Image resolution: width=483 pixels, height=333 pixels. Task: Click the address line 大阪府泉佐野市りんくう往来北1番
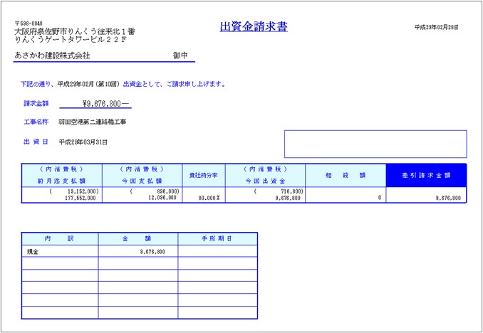pyautogui.click(x=75, y=32)
